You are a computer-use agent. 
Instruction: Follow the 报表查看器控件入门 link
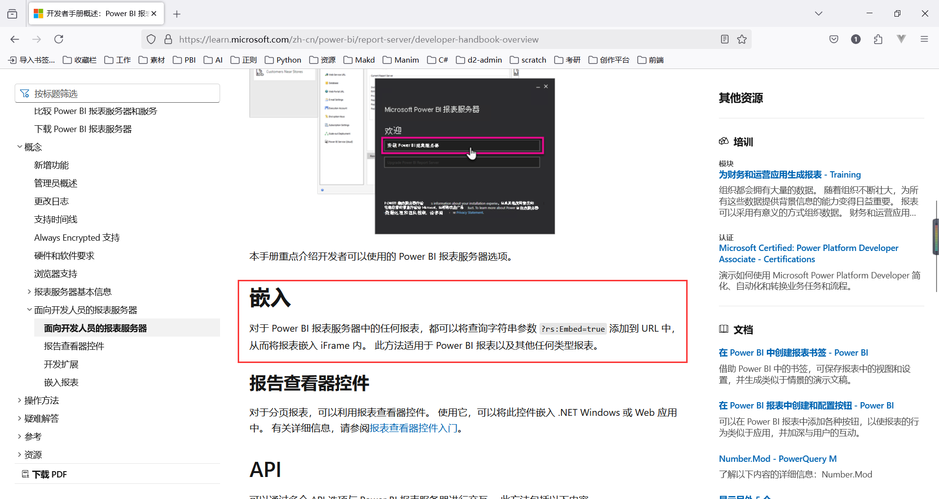click(414, 428)
